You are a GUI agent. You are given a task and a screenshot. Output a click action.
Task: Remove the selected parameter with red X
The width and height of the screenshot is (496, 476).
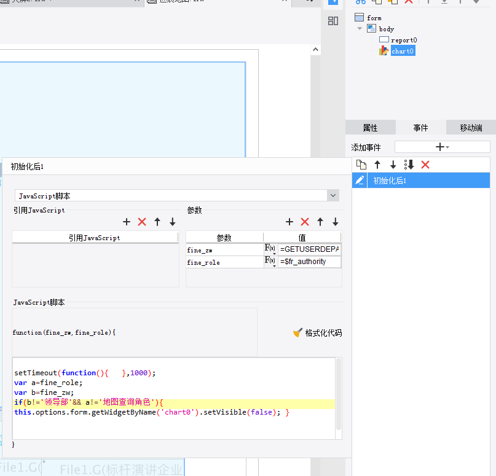[x=305, y=222]
